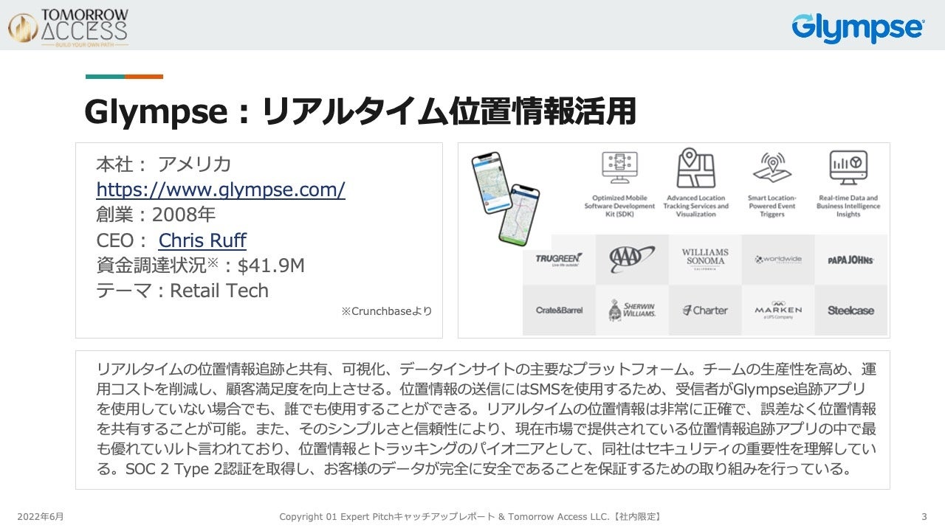Open the Chris Ruff CEO link
The width and height of the screenshot is (945, 531).
click(x=202, y=240)
